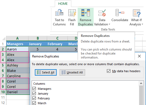
Task: Select row 12 by its row number
Action: (3, 103)
